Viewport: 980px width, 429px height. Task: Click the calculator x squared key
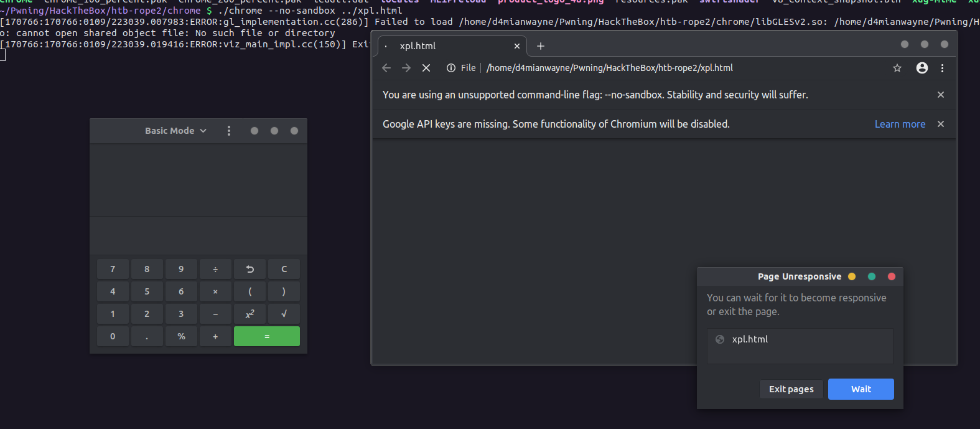[x=250, y=314]
